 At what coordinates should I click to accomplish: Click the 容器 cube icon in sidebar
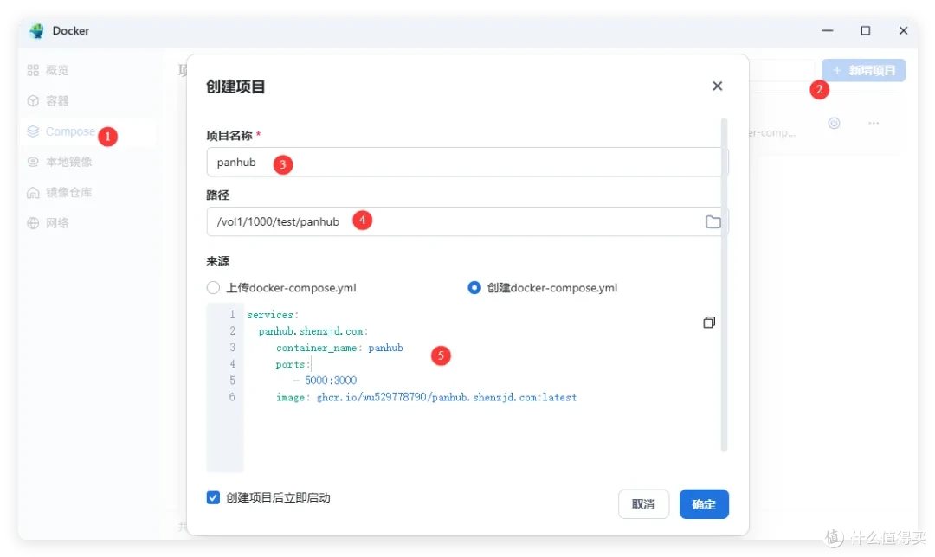33,100
